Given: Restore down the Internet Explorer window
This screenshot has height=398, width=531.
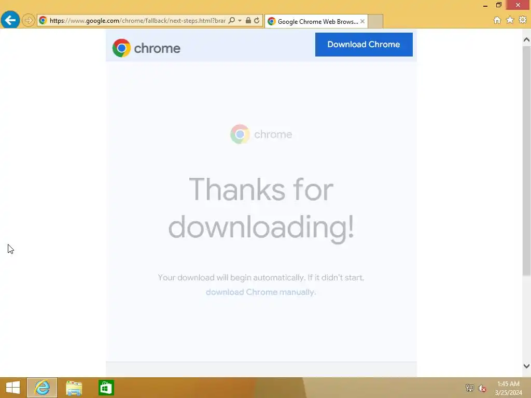Looking at the screenshot, I should point(498,5).
